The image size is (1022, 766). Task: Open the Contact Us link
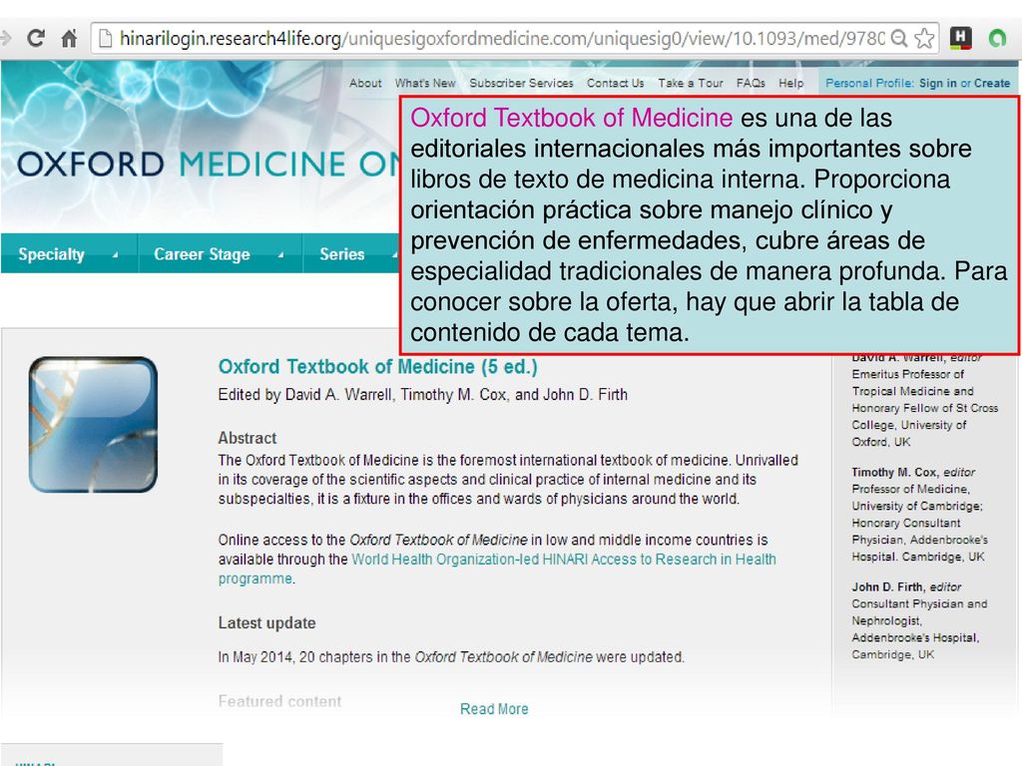pos(615,84)
